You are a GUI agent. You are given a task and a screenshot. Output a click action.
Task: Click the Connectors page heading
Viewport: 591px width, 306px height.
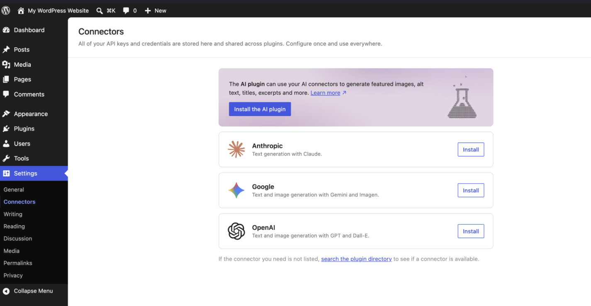[x=101, y=32]
